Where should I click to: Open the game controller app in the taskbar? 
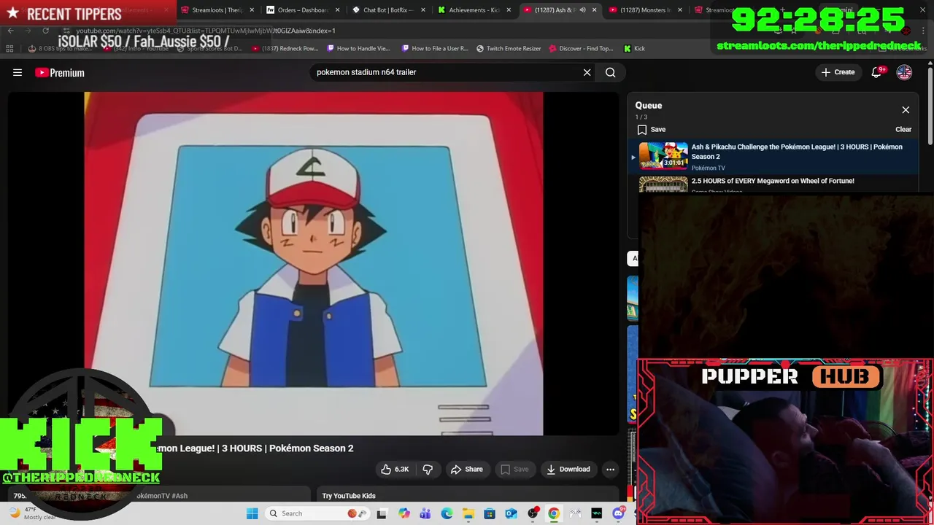coord(575,513)
